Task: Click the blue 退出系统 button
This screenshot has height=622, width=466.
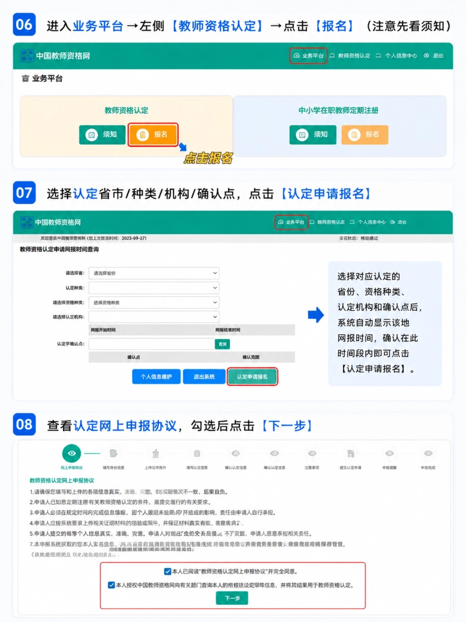Action: [x=204, y=377]
